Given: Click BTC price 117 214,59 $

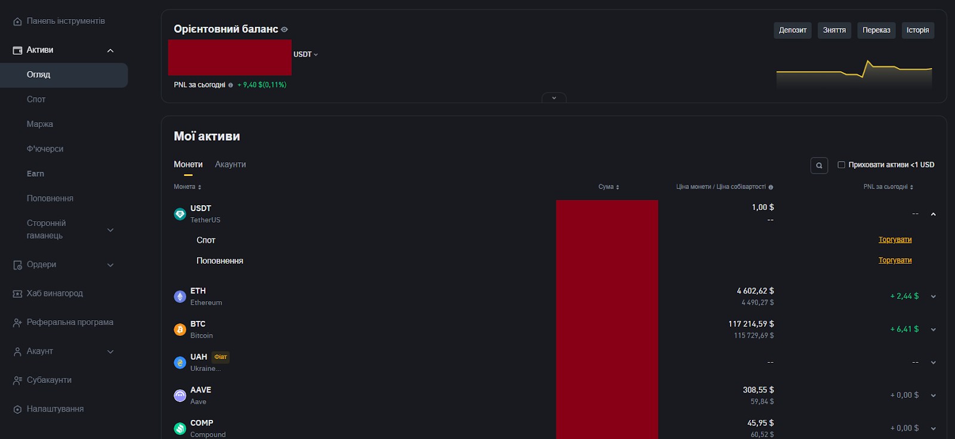Looking at the screenshot, I should point(751,324).
